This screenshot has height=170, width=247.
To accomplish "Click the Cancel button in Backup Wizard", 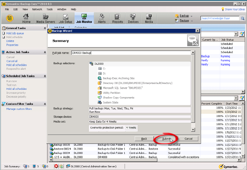I will click(x=188, y=139).
